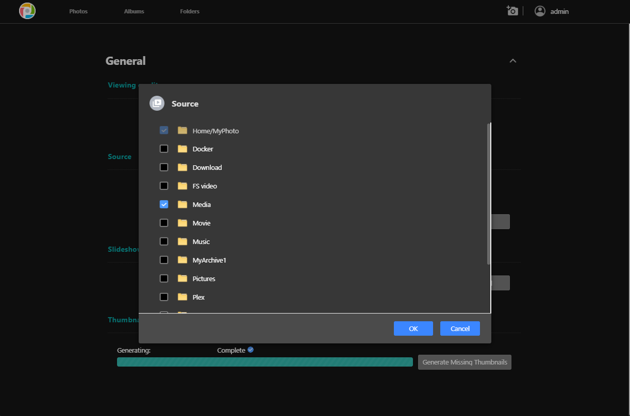Confirm the source selection with OK

click(x=413, y=328)
